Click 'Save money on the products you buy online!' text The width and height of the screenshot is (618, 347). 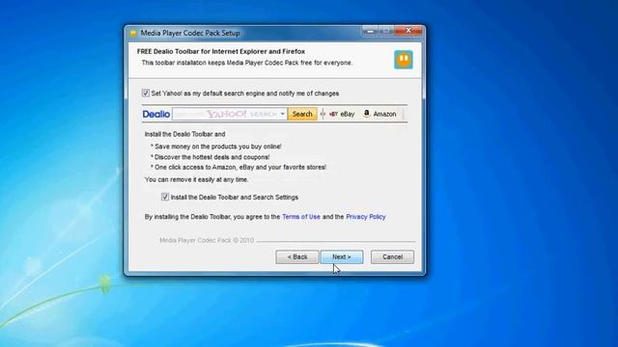point(218,147)
